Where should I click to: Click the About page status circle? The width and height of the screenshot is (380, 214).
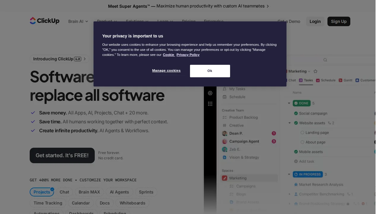[x=302, y=142]
